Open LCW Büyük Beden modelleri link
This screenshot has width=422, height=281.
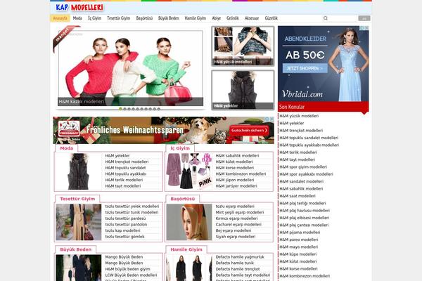coord(131,275)
